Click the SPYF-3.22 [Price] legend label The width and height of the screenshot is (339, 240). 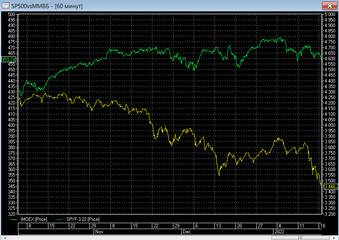(83, 219)
